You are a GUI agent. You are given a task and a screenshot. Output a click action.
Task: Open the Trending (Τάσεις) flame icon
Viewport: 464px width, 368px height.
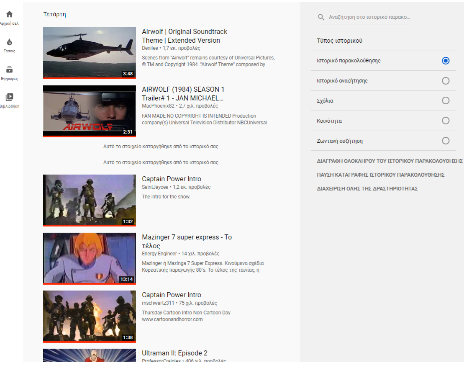(x=9, y=42)
